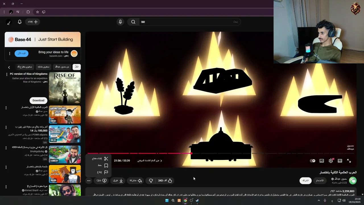Enter fullscreen mode
364x205 pixels.
349,161
